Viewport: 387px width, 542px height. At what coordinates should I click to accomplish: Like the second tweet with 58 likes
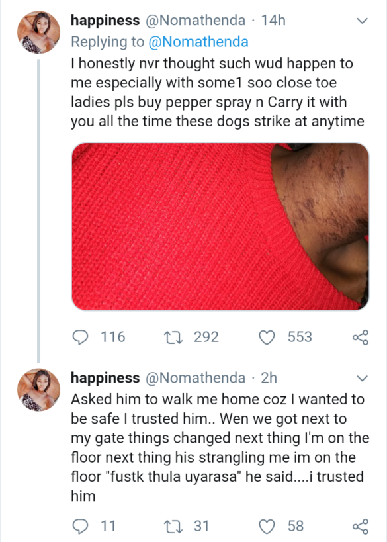point(267,526)
